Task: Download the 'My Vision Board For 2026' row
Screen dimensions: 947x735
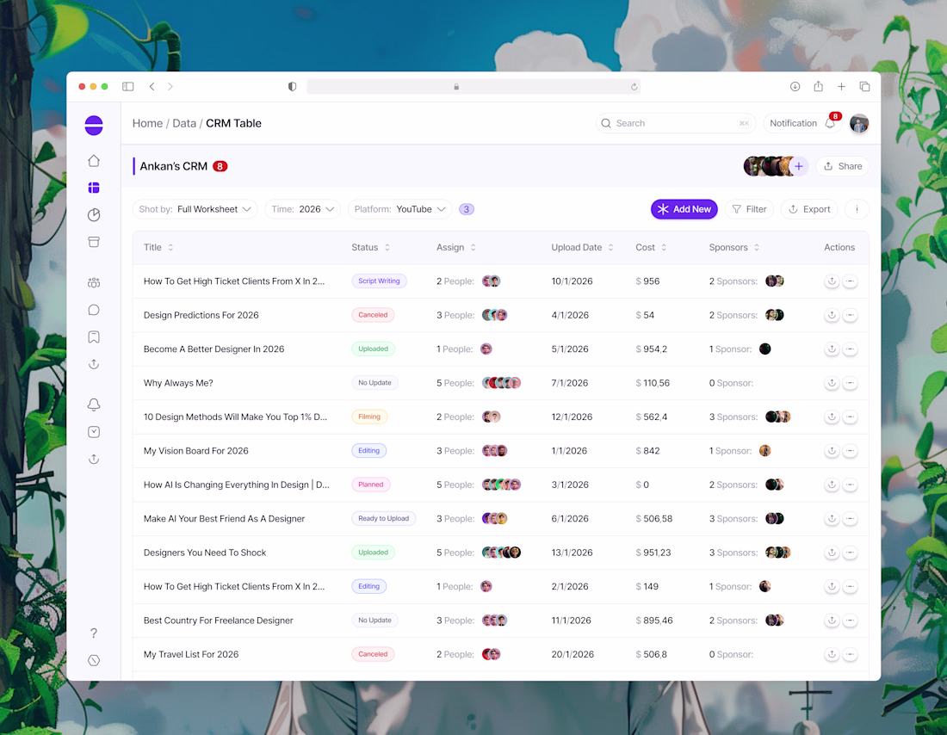Action: point(832,450)
